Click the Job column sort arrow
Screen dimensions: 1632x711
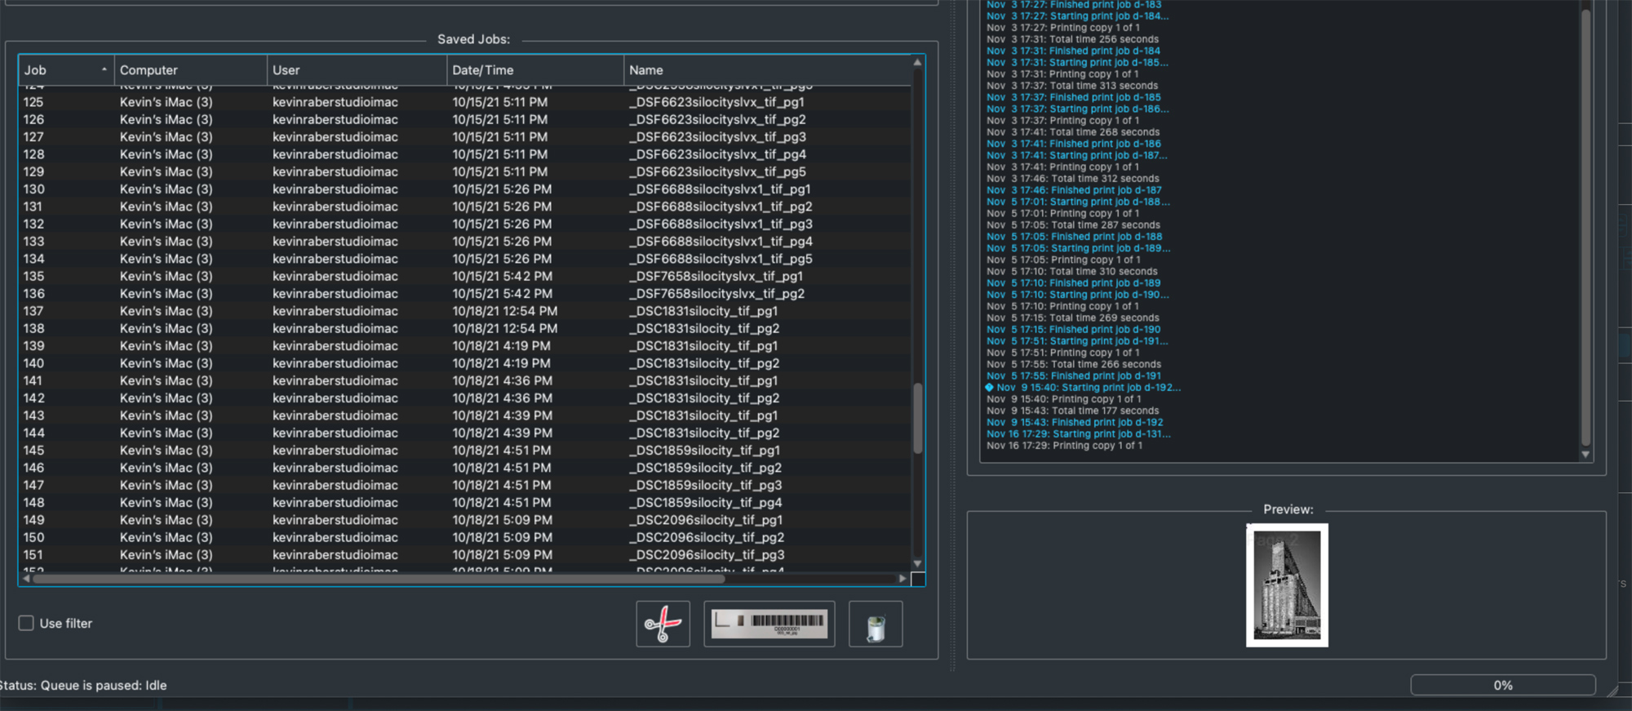click(x=104, y=70)
